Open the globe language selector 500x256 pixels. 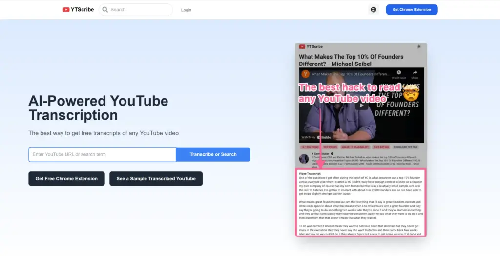374,10
